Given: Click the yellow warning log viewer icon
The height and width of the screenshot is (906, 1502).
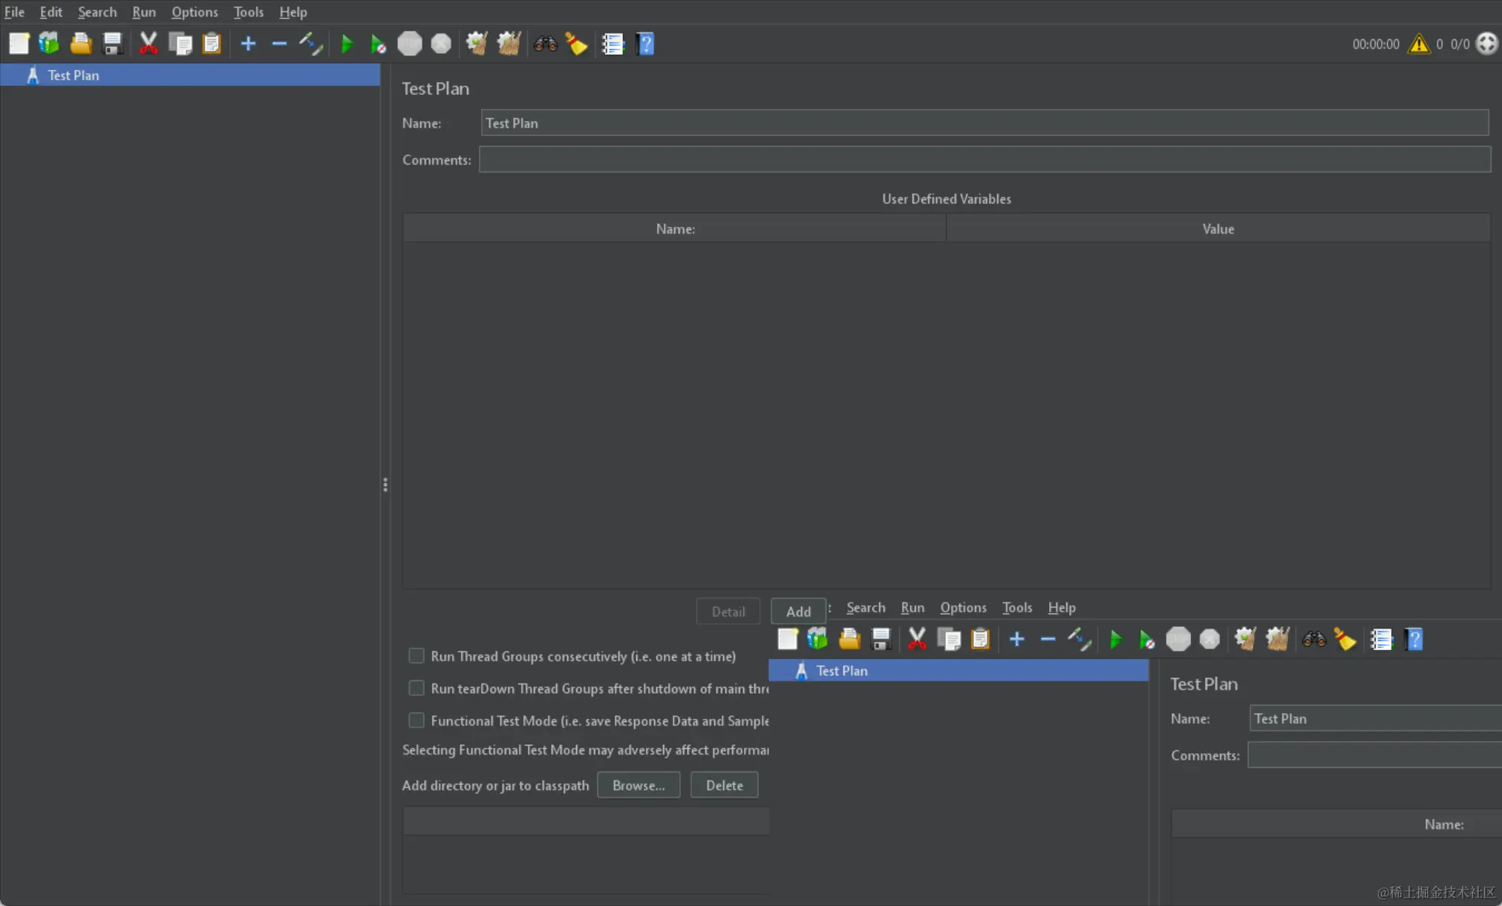Looking at the screenshot, I should [1418, 44].
